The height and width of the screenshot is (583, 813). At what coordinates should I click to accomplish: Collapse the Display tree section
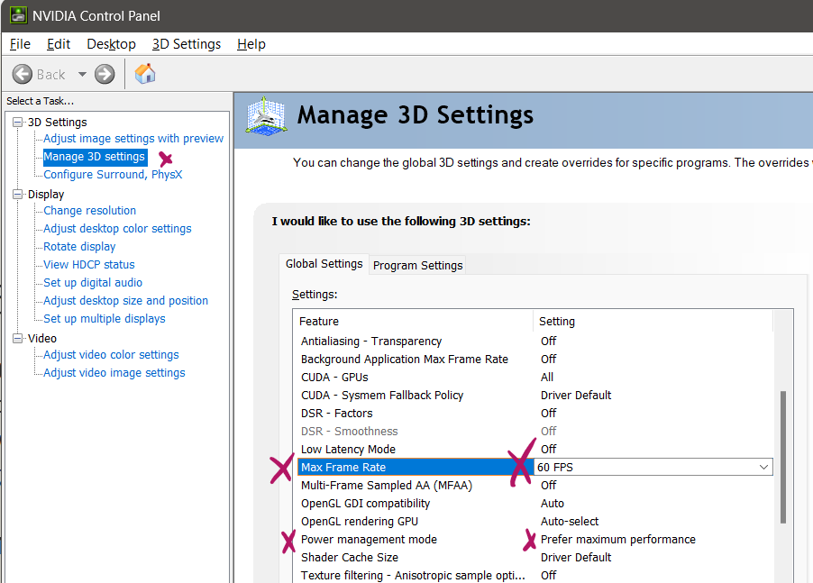pos(16,194)
